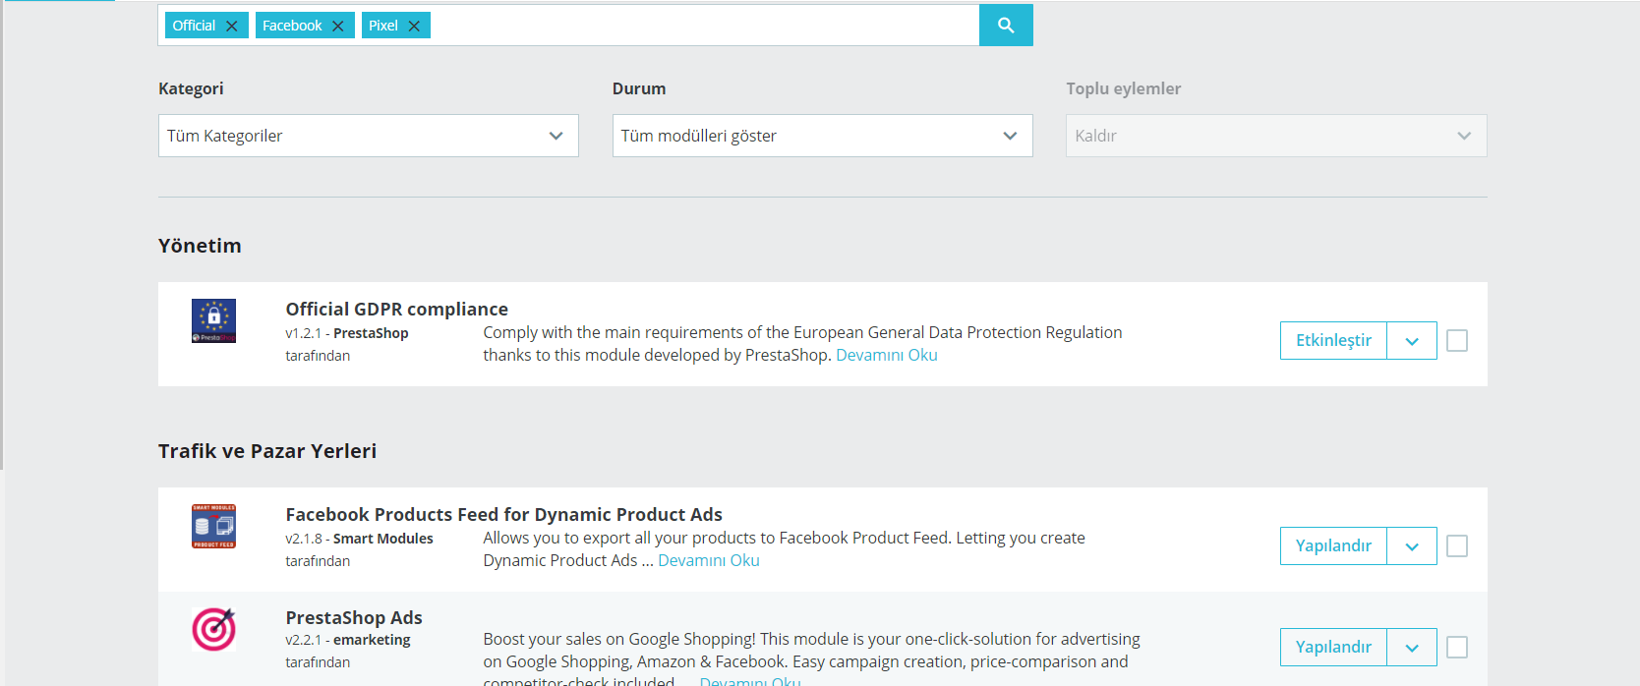Click the Toplu eylemler label

(1124, 88)
